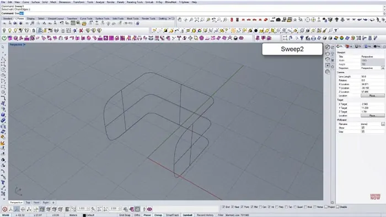Viewport: 386px width, 217px height.
Task: Open the T-Splines menu
Action: (x=184, y=2)
